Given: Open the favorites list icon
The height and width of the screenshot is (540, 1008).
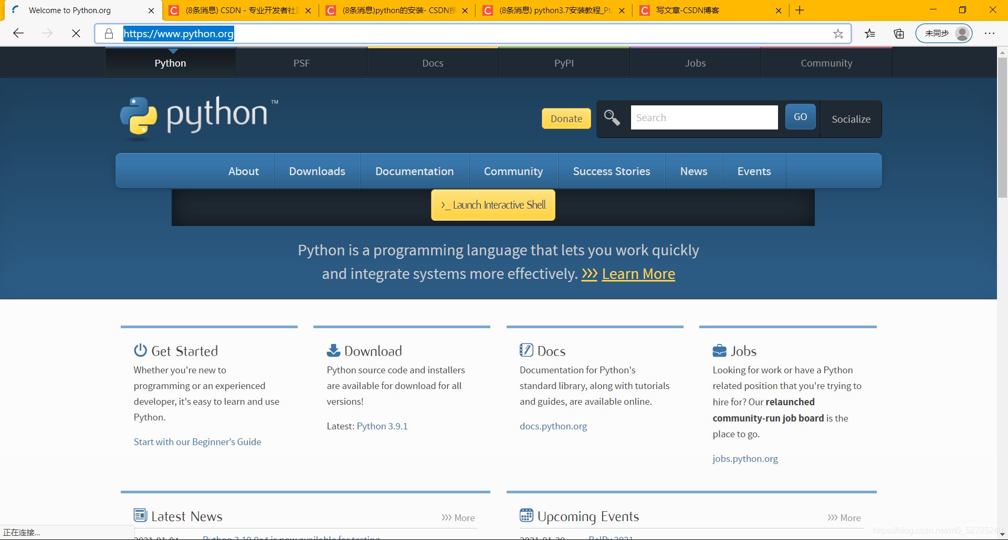Looking at the screenshot, I should pyautogui.click(x=870, y=34).
